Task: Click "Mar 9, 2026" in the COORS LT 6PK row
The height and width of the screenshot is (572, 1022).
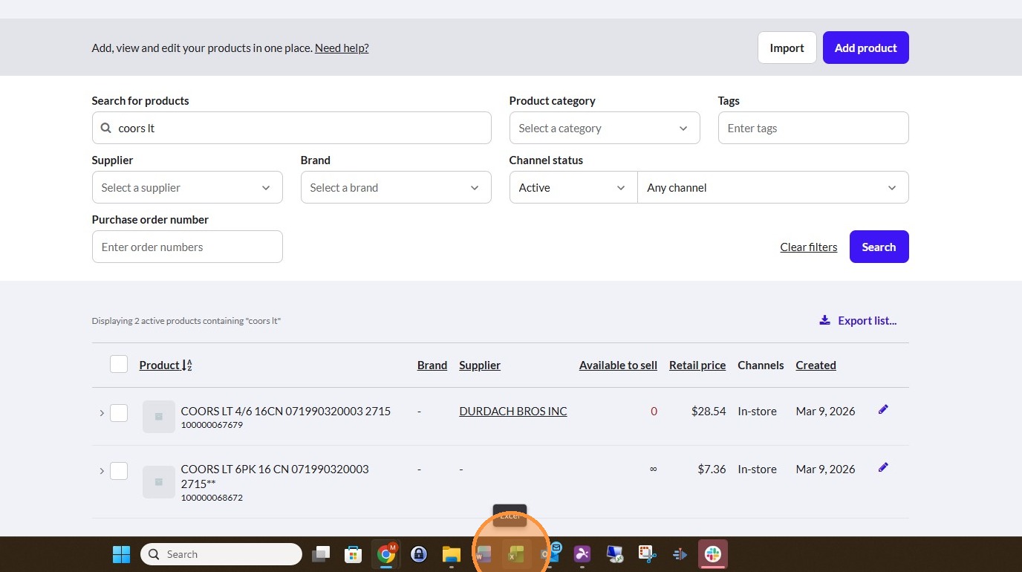Action: pos(825,469)
